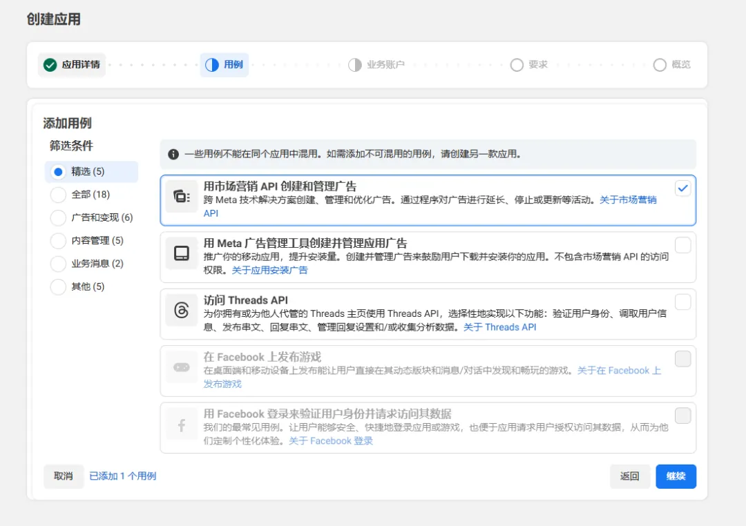Click the green checkmark icon beside 应用详情
The height and width of the screenshot is (526, 746).
tap(50, 65)
